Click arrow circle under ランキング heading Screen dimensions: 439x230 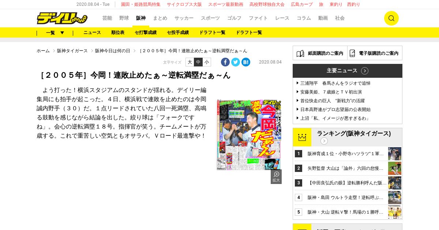pos(324,141)
